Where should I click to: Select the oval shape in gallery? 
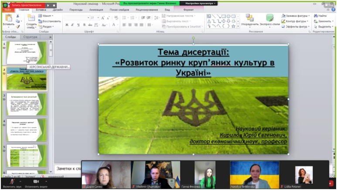228,16
